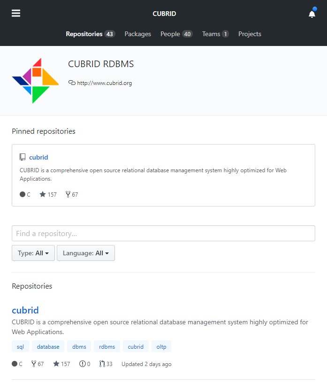This screenshot has width=327, height=382.
Task: Expand the Type: All dropdown
Action: [x=33, y=253]
